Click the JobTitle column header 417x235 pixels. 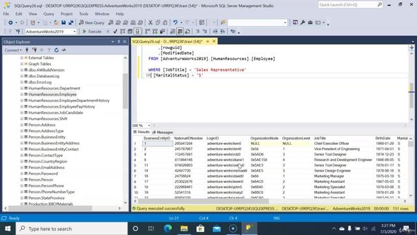click(320, 138)
